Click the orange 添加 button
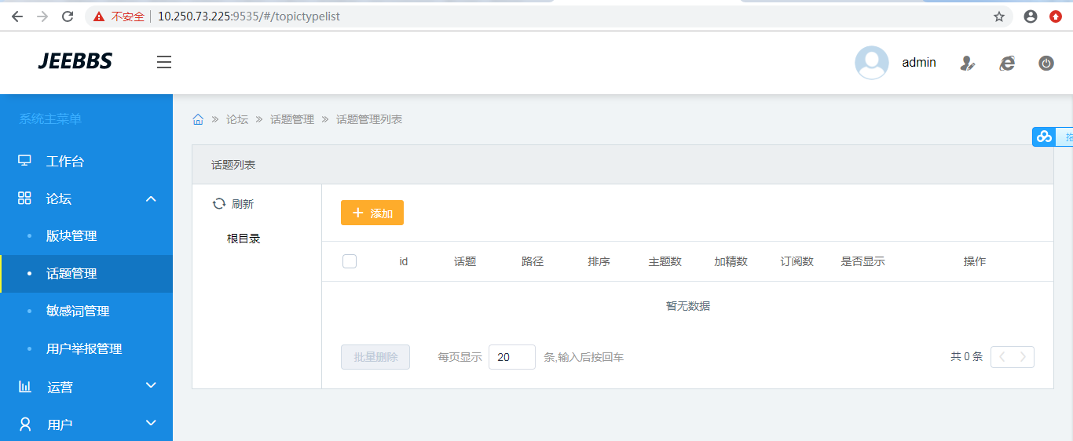Screen dimensions: 1073x441 (372, 213)
